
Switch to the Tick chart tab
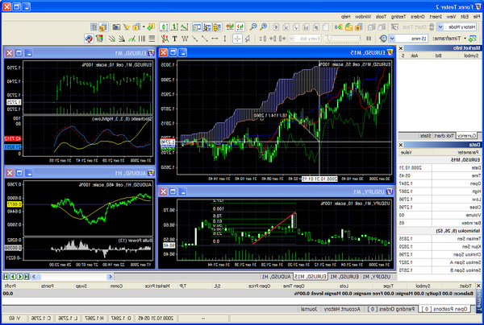pyautogui.click(x=444, y=135)
